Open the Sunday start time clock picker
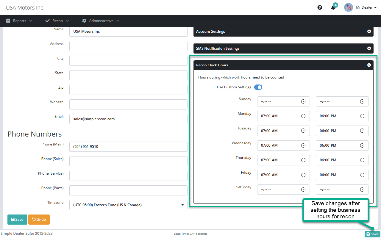The height and width of the screenshot is (238, 381). [303, 101]
